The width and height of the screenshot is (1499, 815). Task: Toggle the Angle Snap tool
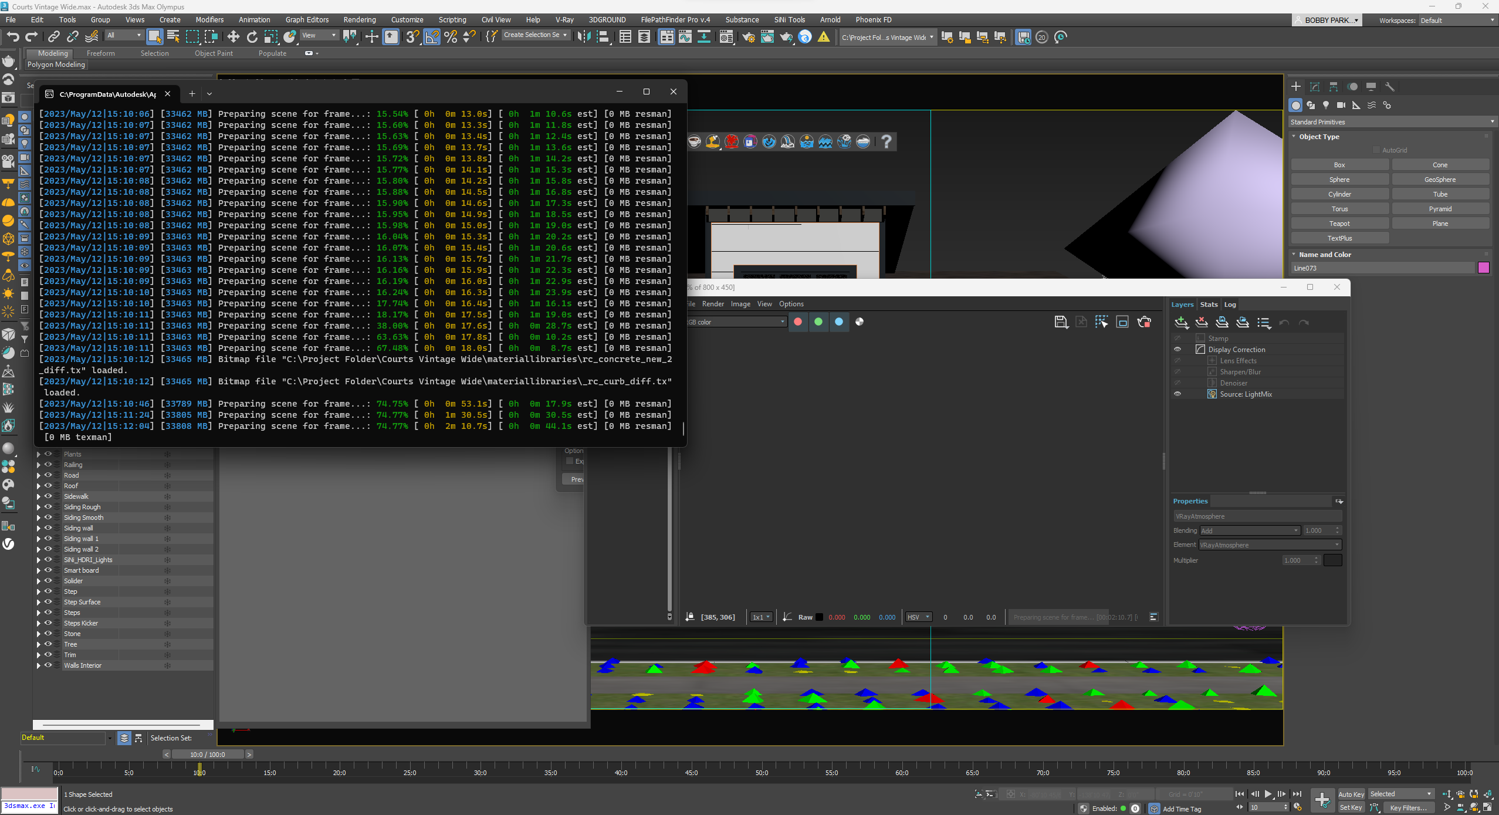432,37
